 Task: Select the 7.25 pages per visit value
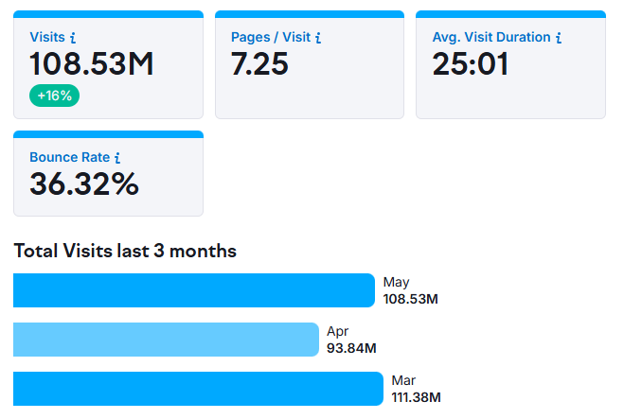pyautogui.click(x=259, y=65)
